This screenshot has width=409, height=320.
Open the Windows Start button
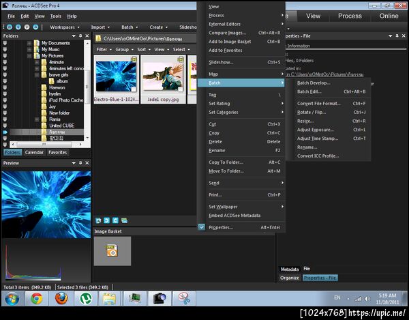(12, 299)
